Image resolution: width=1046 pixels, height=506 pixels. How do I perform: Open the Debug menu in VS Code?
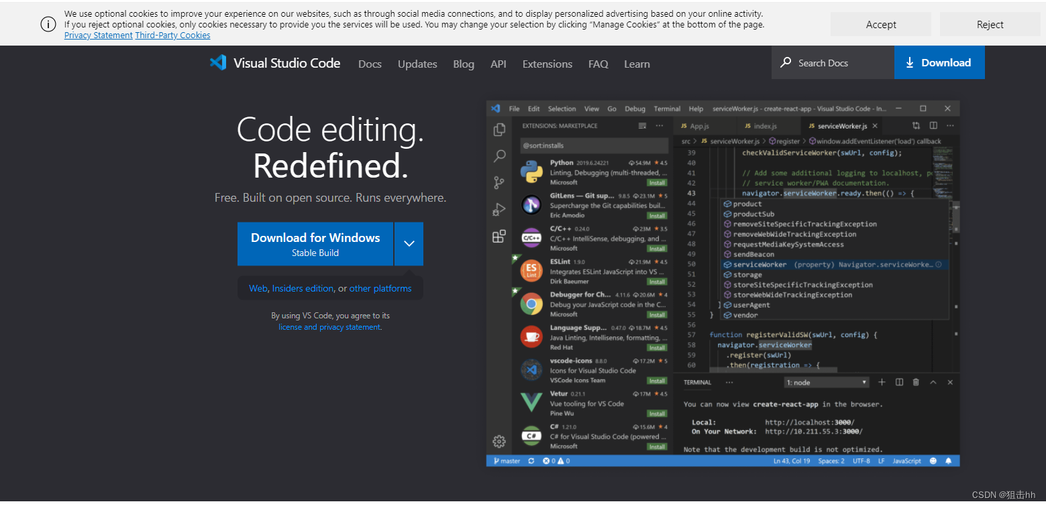[635, 109]
